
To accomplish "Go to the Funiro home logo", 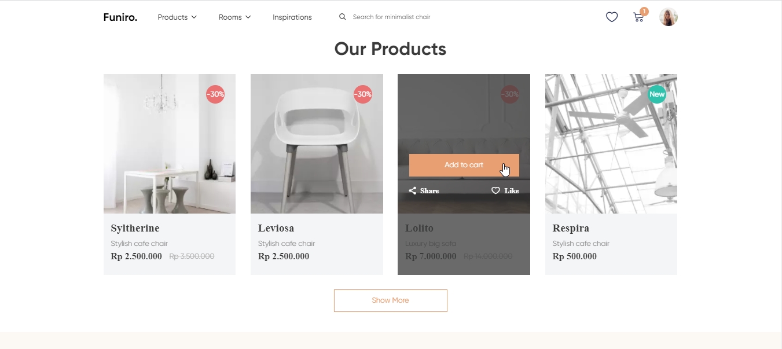I will [120, 17].
